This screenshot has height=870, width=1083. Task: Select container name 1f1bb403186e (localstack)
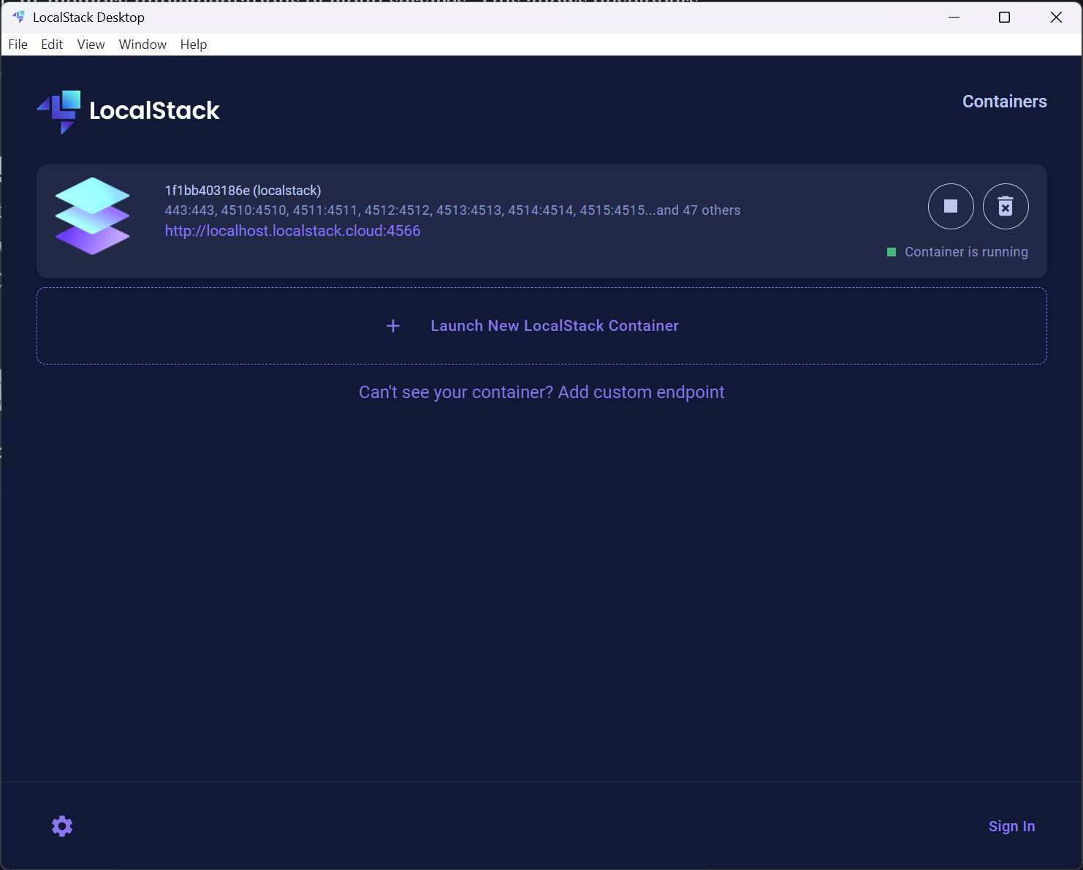(243, 191)
